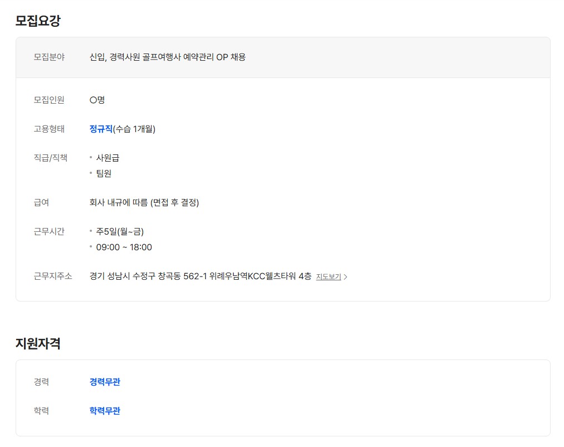Click the 모집분야 row label
The width and height of the screenshot is (564, 447).
[x=49, y=57]
